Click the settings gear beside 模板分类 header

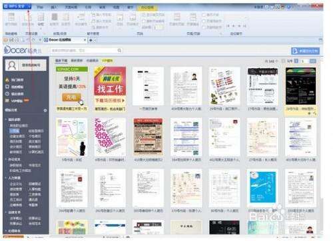(45, 111)
